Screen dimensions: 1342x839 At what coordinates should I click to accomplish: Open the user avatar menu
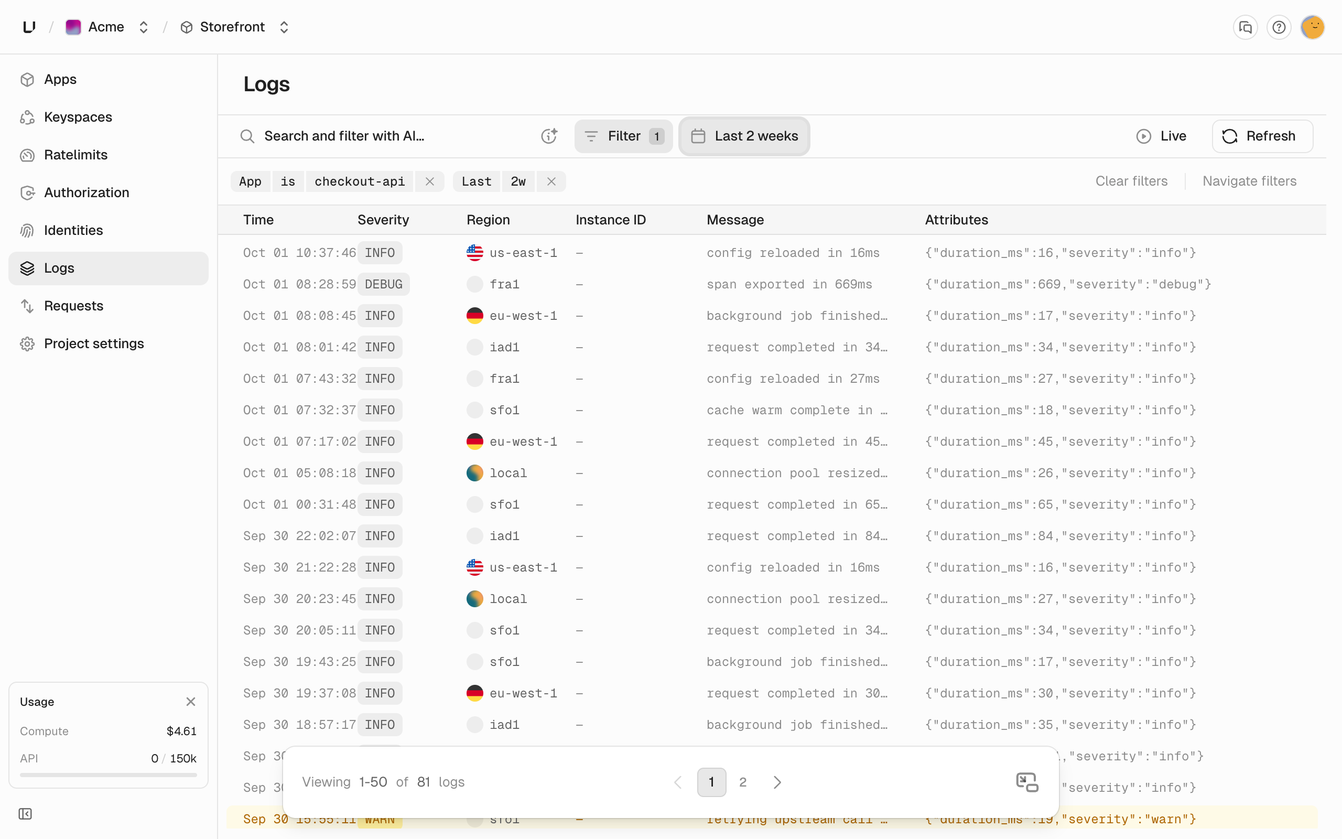(1312, 27)
